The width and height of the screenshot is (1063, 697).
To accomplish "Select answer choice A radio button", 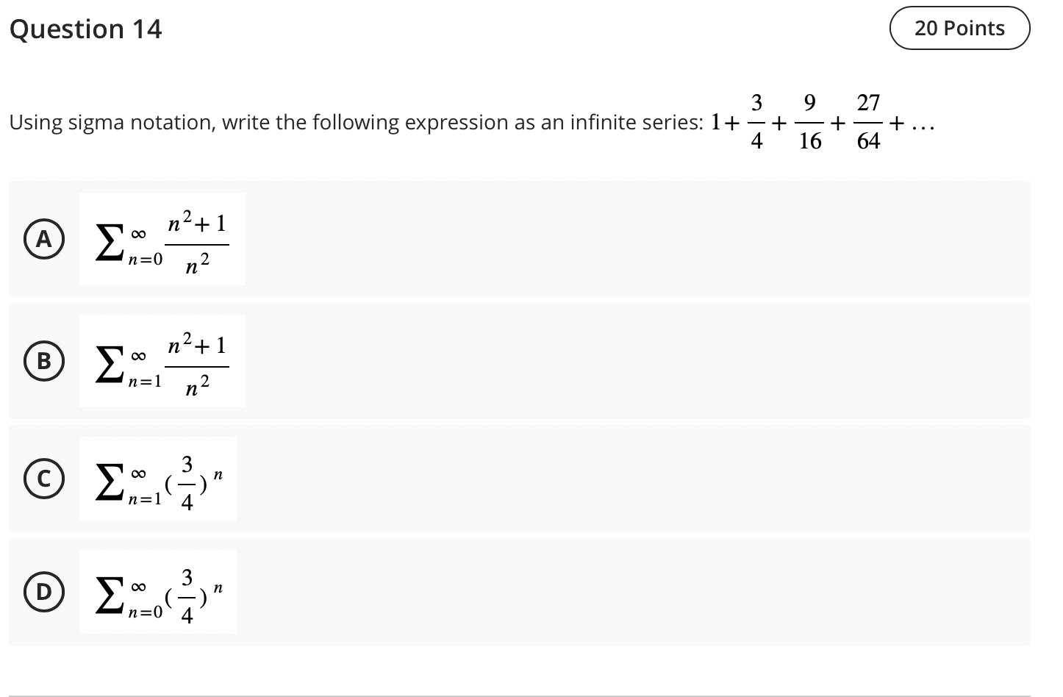I will (x=43, y=238).
